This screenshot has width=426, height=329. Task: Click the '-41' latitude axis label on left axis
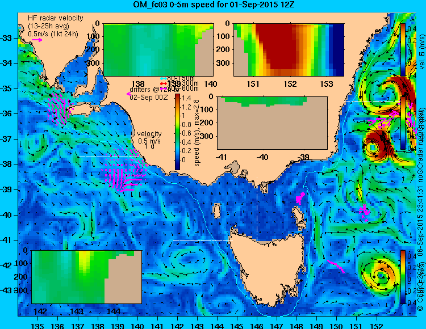point(6,240)
